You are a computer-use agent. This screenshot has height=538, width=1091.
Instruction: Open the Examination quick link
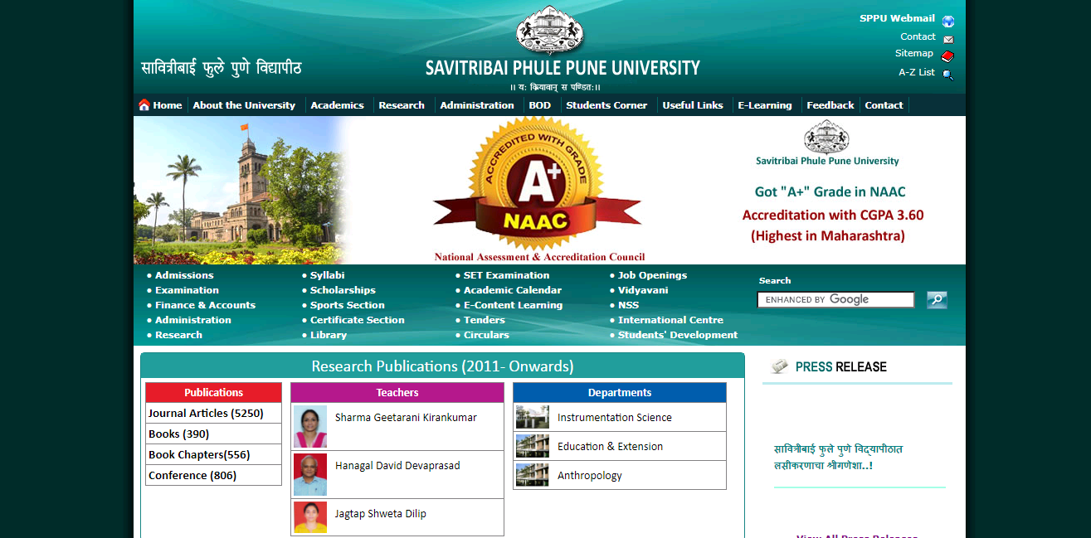(187, 290)
